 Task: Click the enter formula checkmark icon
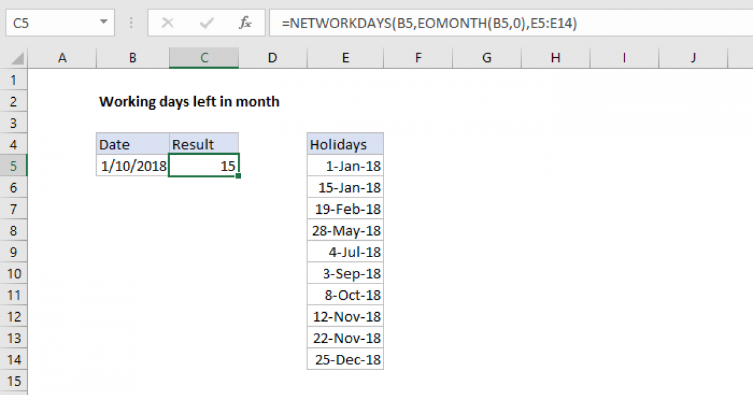pos(206,23)
